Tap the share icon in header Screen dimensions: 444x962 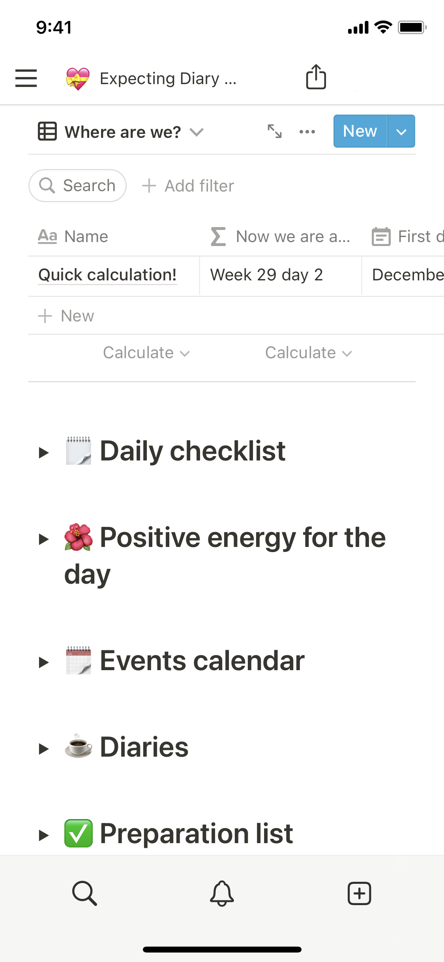pyautogui.click(x=316, y=77)
